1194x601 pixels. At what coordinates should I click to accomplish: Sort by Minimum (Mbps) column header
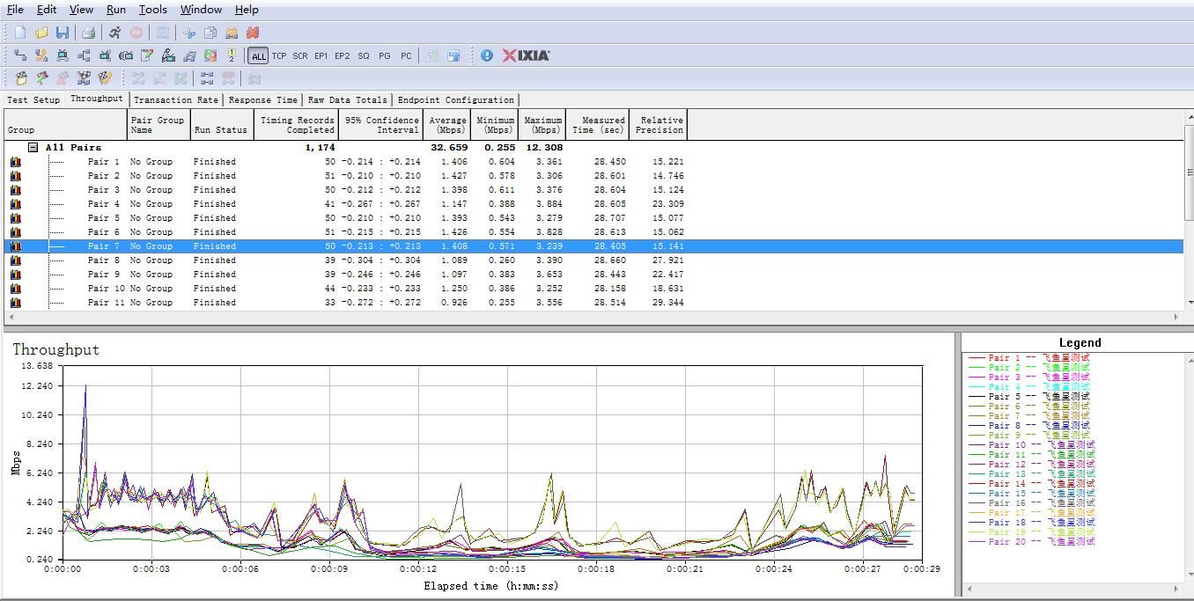496,125
